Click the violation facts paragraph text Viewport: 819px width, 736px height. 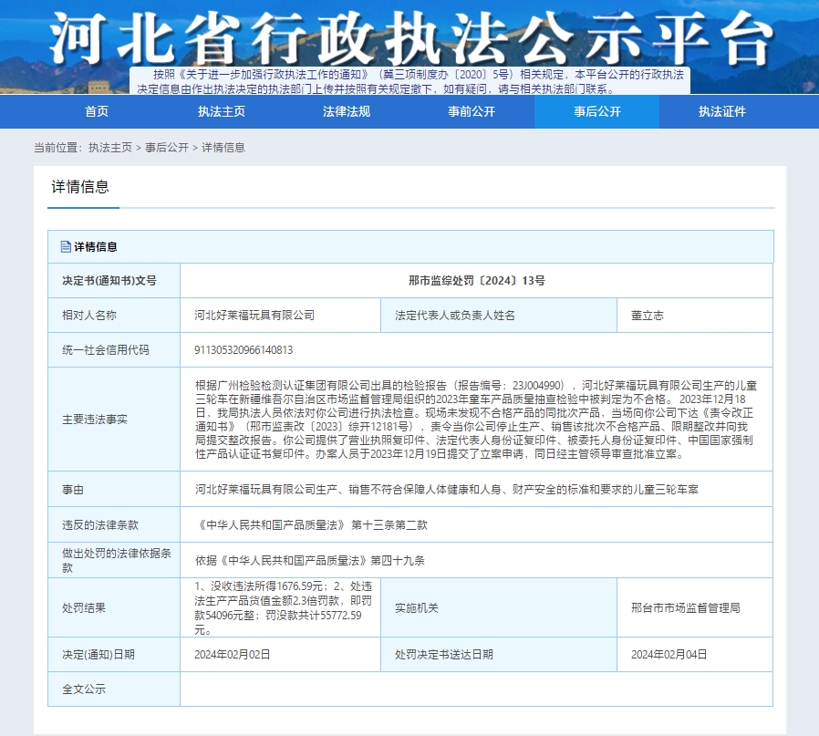(x=476, y=420)
